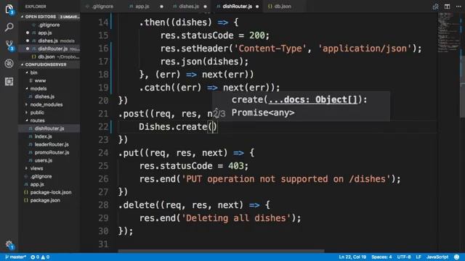This screenshot has width=465, height=261.
Task: Open the Manage gear menu
Action: (9, 245)
